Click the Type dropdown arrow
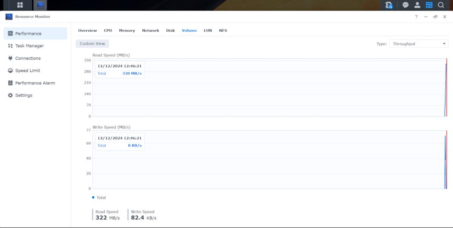This screenshot has height=228, width=453. (x=444, y=44)
